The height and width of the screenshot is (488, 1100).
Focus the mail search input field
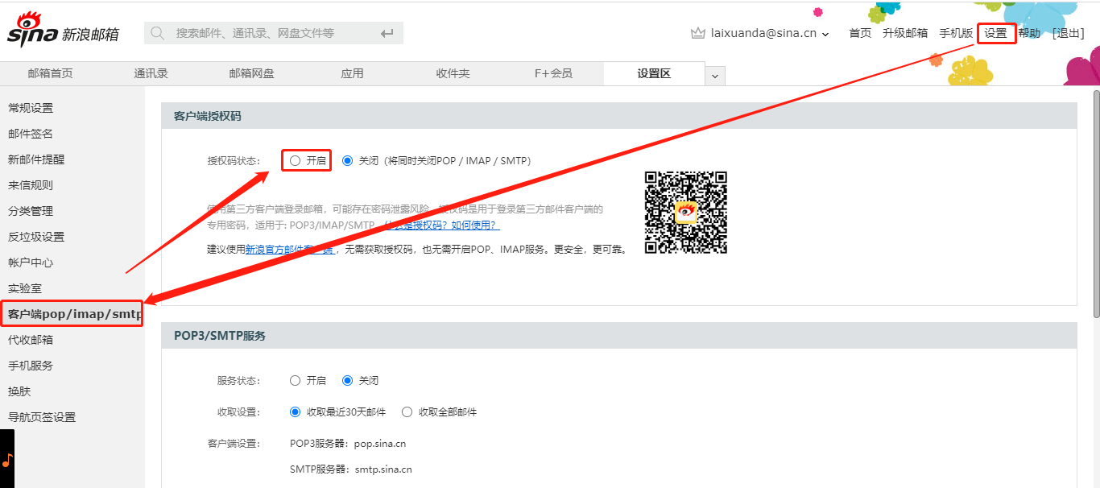[274, 33]
